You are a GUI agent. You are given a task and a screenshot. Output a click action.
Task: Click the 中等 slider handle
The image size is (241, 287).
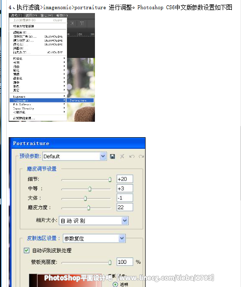[x=90, y=189]
